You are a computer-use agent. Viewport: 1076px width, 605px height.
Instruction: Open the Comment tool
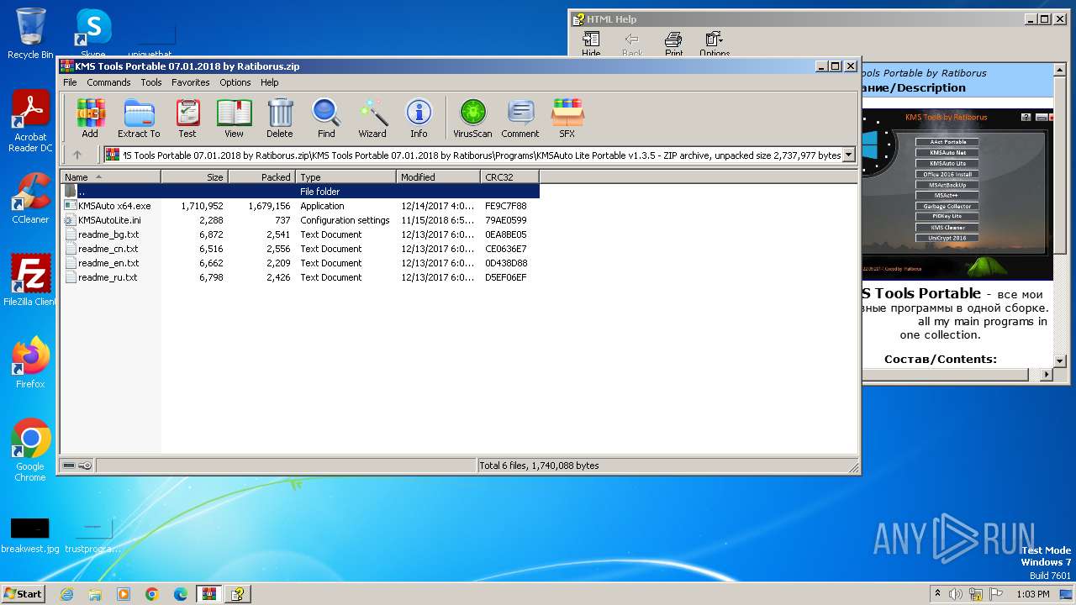point(520,118)
